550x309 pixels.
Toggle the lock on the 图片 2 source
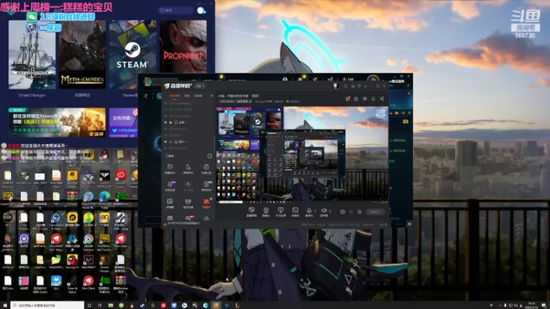(170, 141)
